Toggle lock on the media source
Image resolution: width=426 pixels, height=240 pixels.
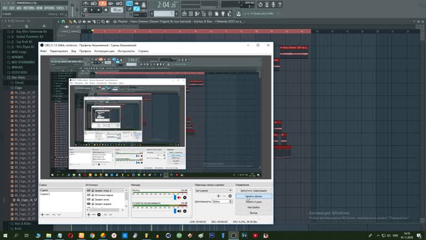point(93,195)
